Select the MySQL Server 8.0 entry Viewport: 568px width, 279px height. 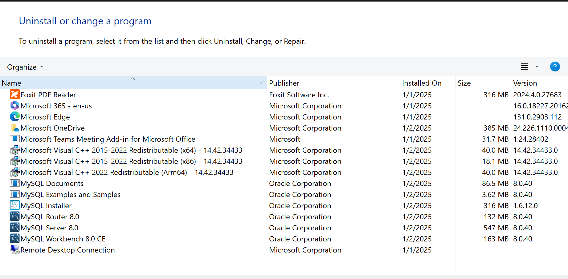(49, 228)
